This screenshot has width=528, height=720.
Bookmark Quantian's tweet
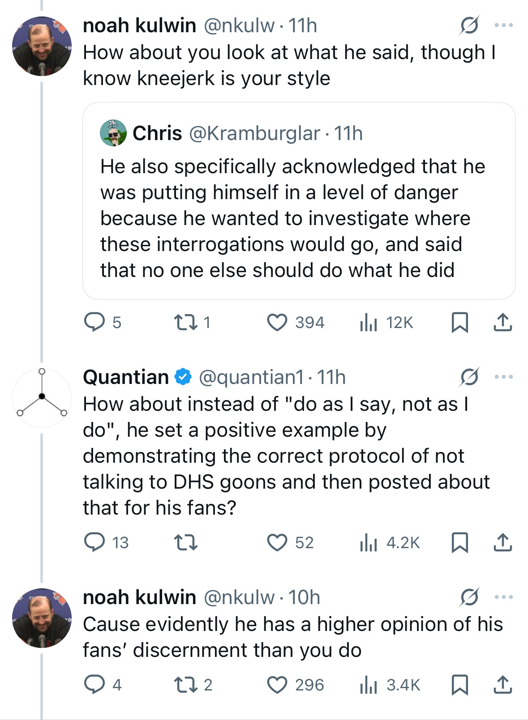point(459,542)
